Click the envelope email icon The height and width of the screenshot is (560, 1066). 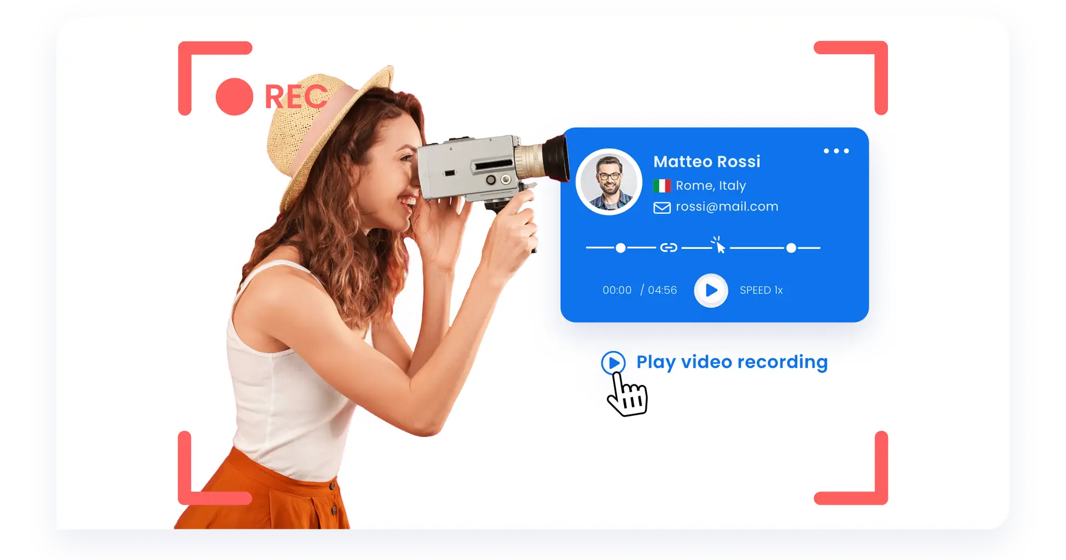click(662, 208)
